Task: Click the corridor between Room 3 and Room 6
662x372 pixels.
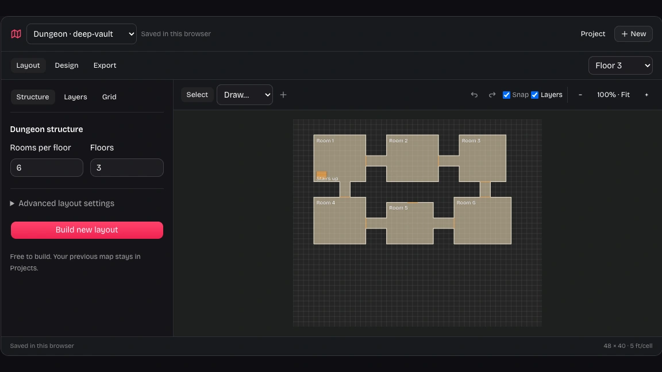Action: (485, 189)
